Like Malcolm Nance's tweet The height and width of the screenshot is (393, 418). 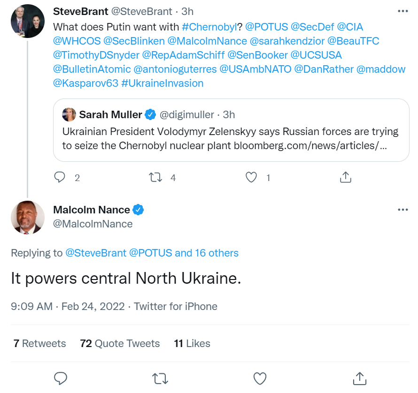tap(260, 378)
